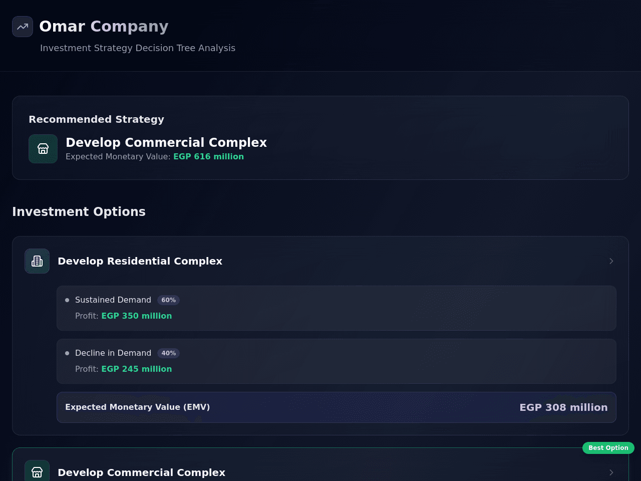The width and height of the screenshot is (641, 481).
Task: Click the store icon beside the Develop Commercial Complex option
Action: pos(37,472)
